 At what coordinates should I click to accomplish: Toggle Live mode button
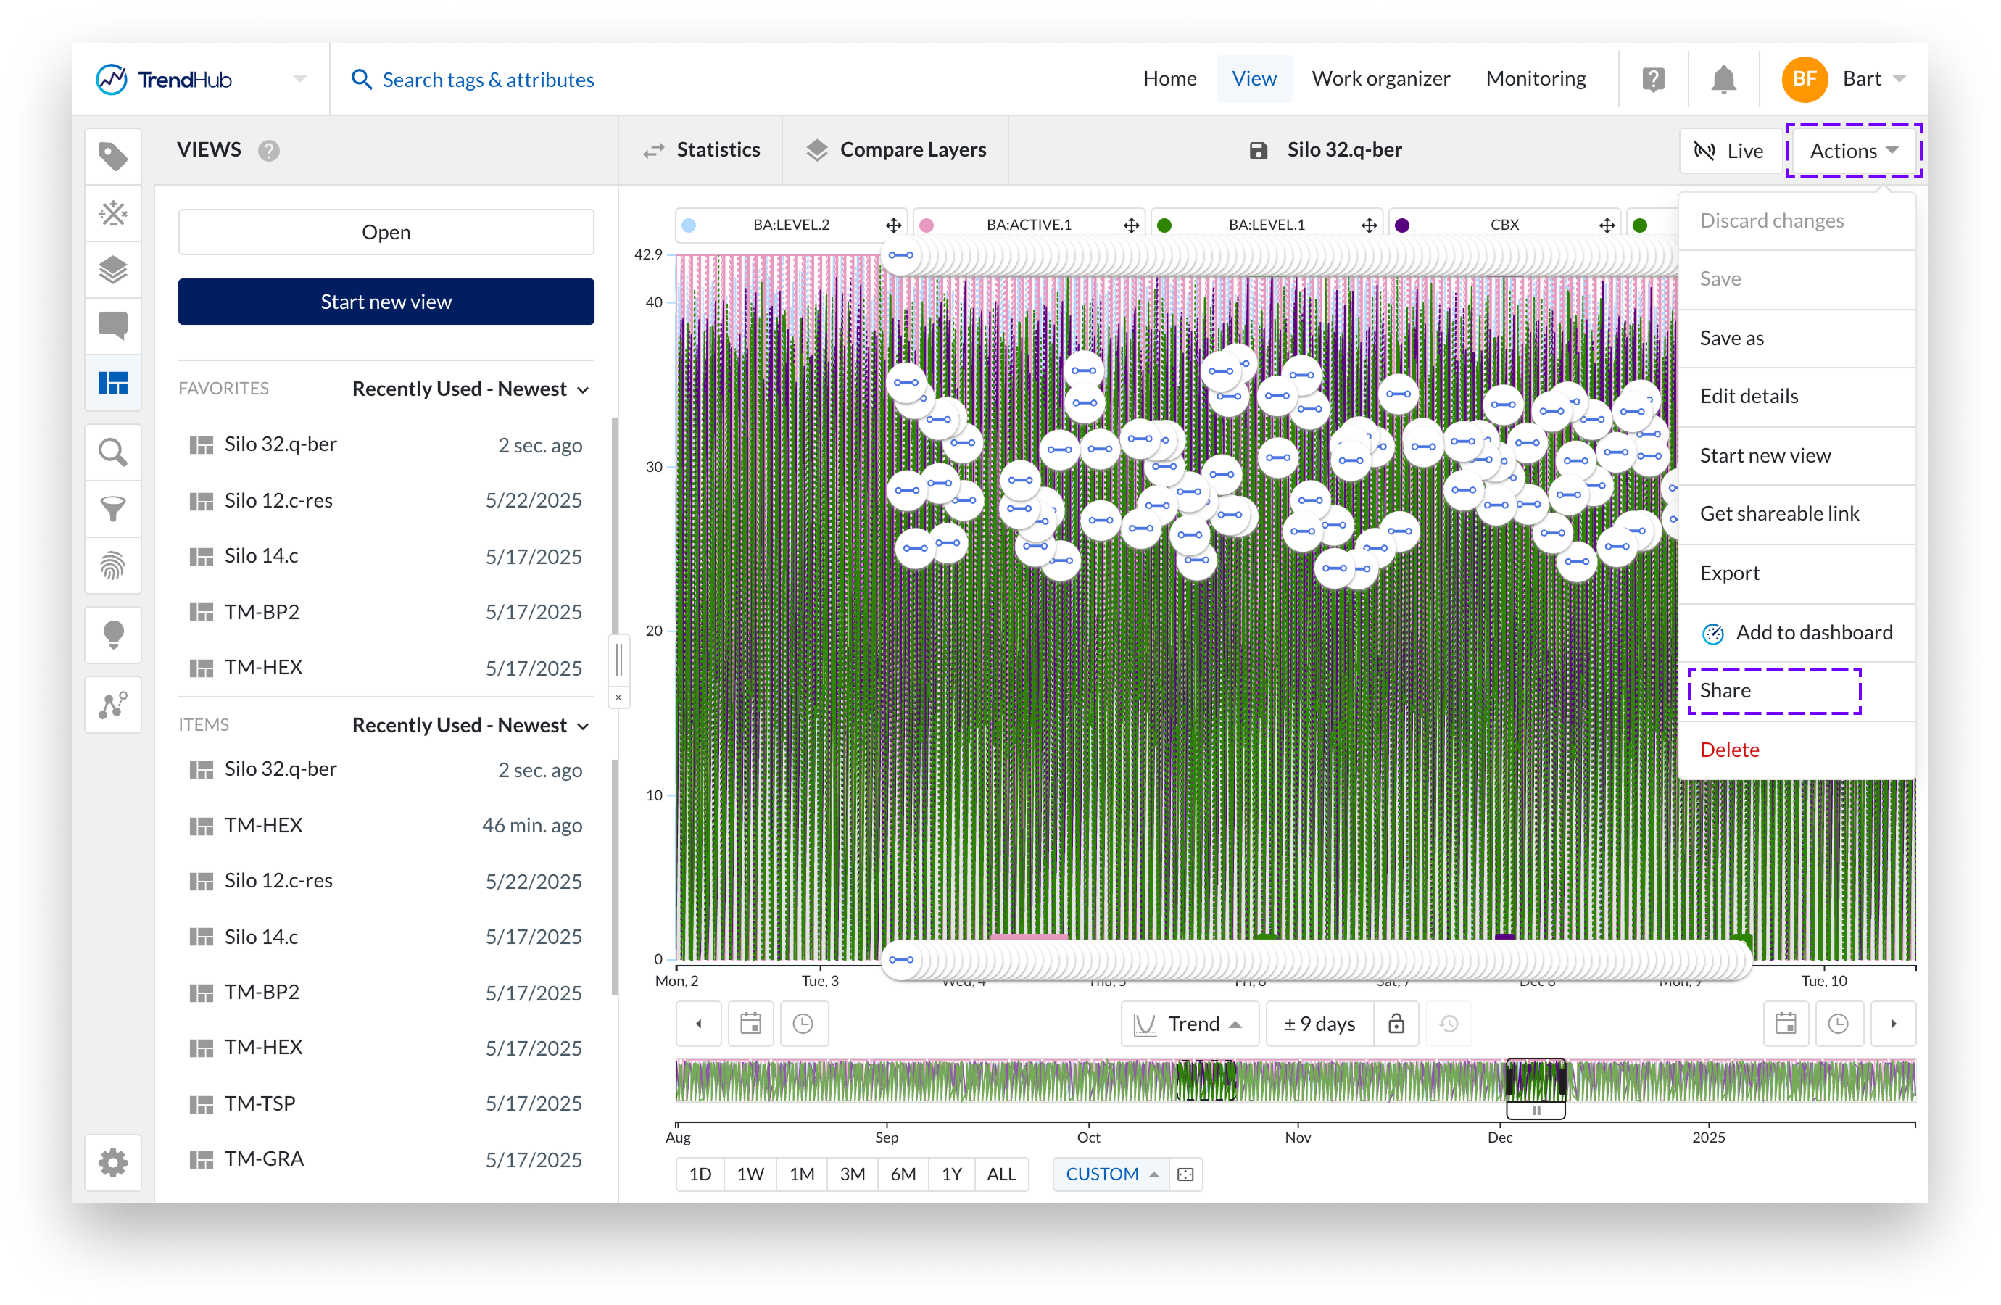pyautogui.click(x=1729, y=152)
